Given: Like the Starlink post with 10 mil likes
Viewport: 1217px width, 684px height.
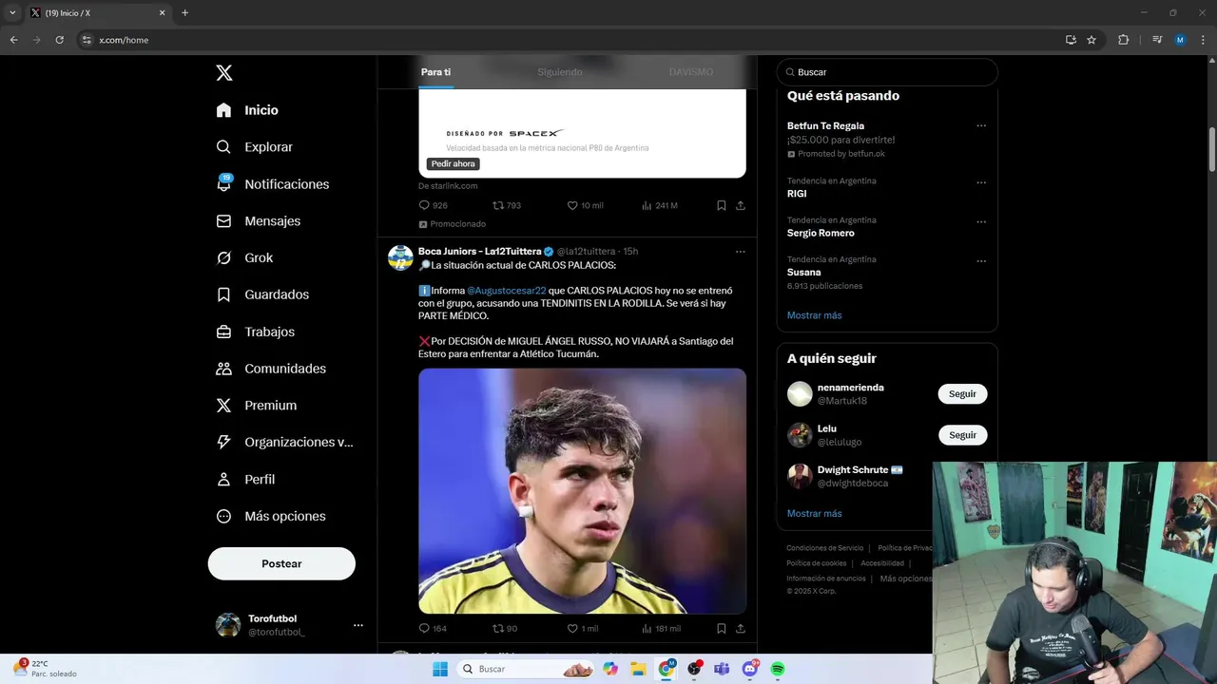Looking at the screenshot, I should pyautogui.click(x=585, y=205).
